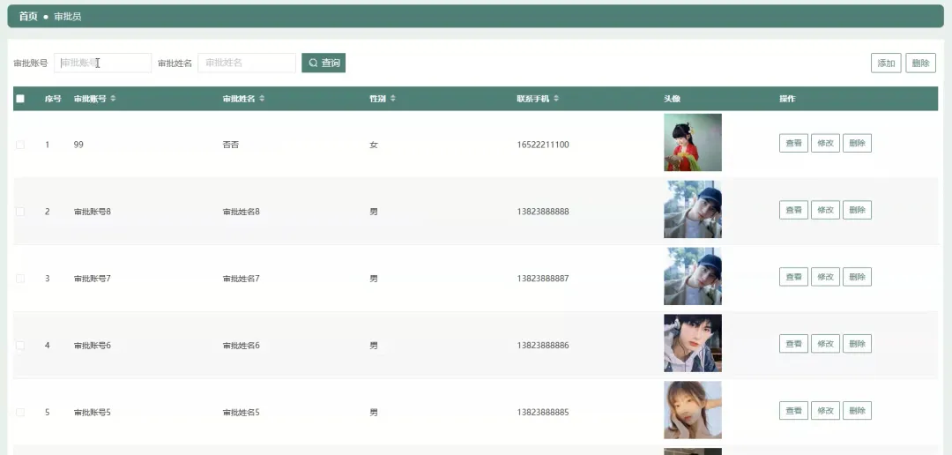Click 修改 for 审批账号5
Screen dimensions: 952x455
(x=825, y=411)
